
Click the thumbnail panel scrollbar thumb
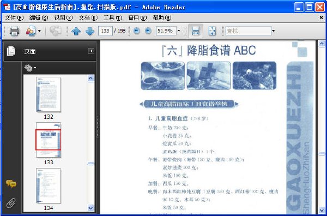[x=90, y=163]
